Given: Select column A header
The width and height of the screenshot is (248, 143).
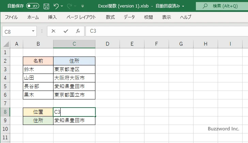Looking at the screenshot, I should coord(17,44).
